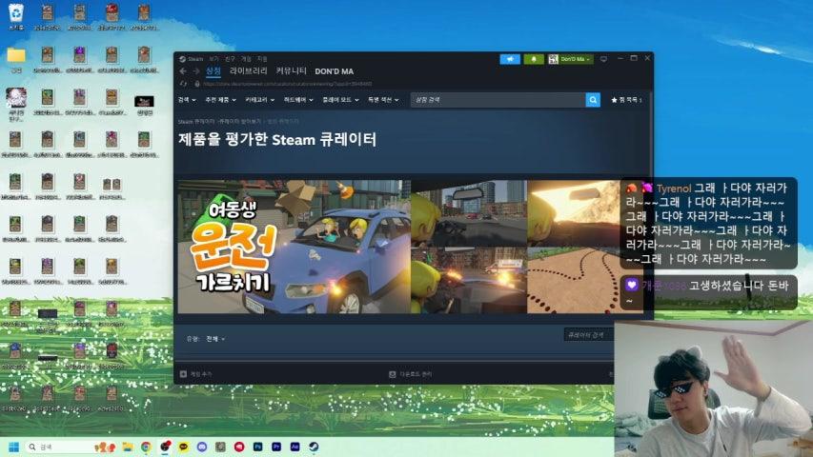
Task: Expand the 카테고리 dropdown
Action: 260,100
